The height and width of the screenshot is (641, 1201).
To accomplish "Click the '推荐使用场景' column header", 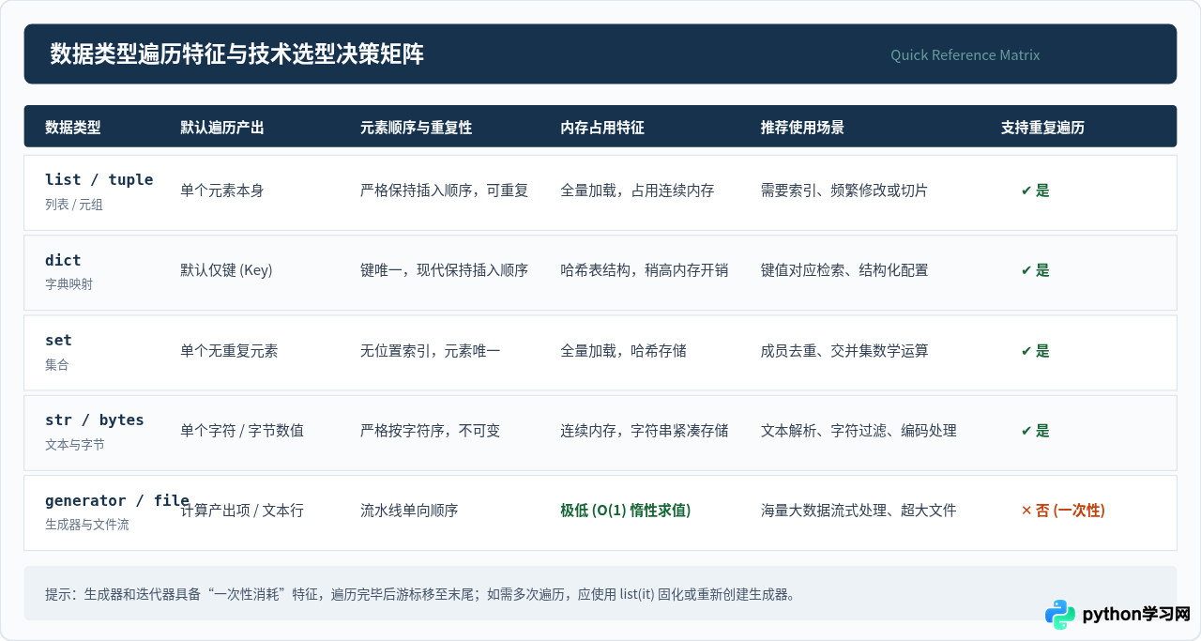I will click(x=802, y=128).
